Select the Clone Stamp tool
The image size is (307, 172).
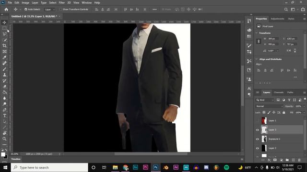[4, 75]
